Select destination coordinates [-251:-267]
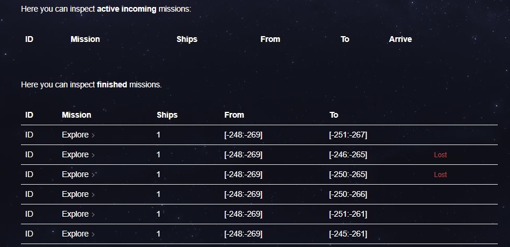The image size is (510, 247). click(348, 135)
